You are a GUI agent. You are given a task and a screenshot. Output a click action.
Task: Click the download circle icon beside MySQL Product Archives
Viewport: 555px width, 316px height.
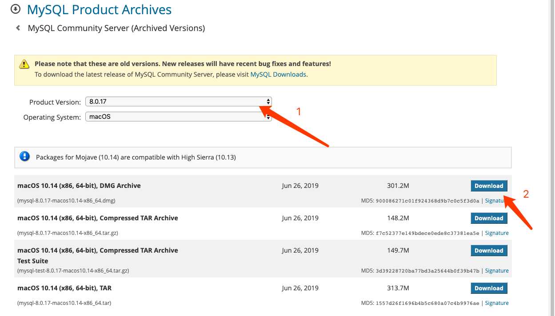pyautogui.click(x=16, y=9)
